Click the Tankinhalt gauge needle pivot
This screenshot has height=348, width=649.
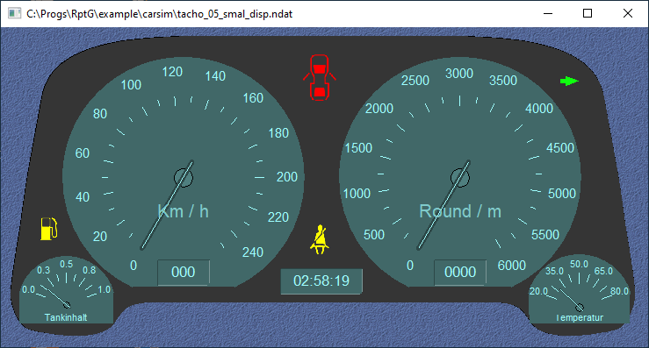pos(67,305)
